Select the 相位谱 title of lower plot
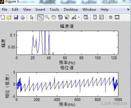 (x=67, y=68)
